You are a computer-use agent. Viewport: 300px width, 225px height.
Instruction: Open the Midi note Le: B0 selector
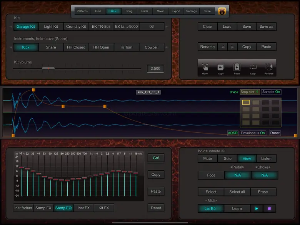211,208
